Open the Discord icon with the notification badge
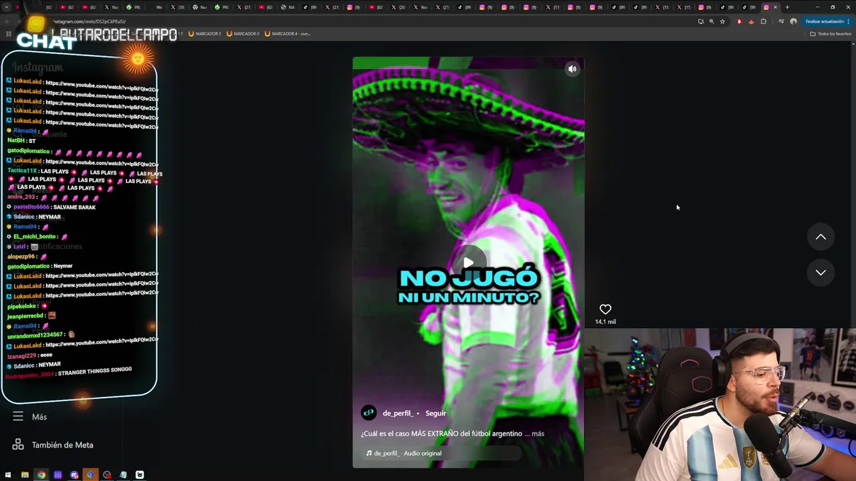This screenshot has width=856, height=481. point(74,475)
